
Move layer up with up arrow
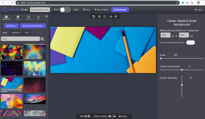coord(115,17)
